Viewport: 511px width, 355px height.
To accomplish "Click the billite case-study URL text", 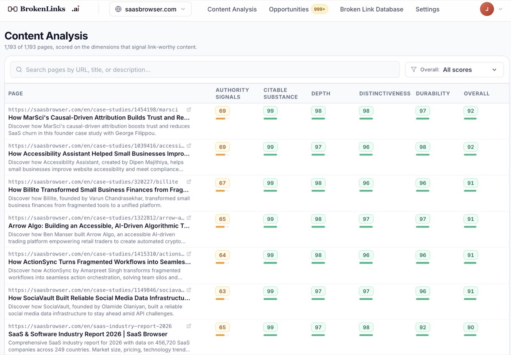I will click(x=93, y=182).
